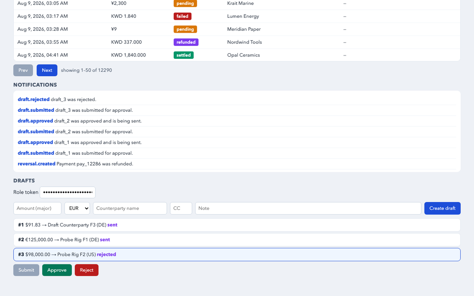
Task: Click the DRAFTS section heading
Action: coord(24,181)
